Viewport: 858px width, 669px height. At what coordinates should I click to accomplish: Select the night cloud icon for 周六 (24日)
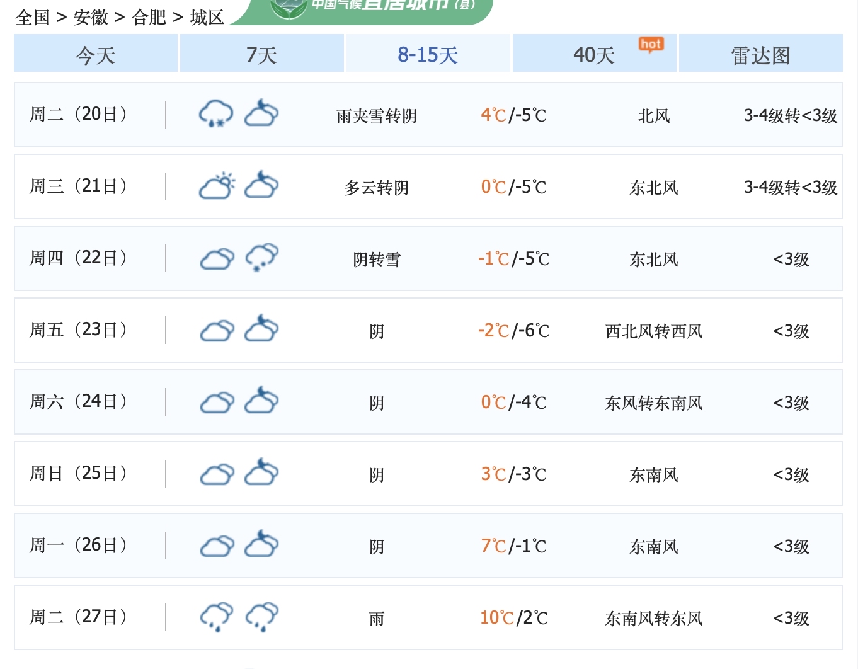pyautogui.click(x=262, y=401)
